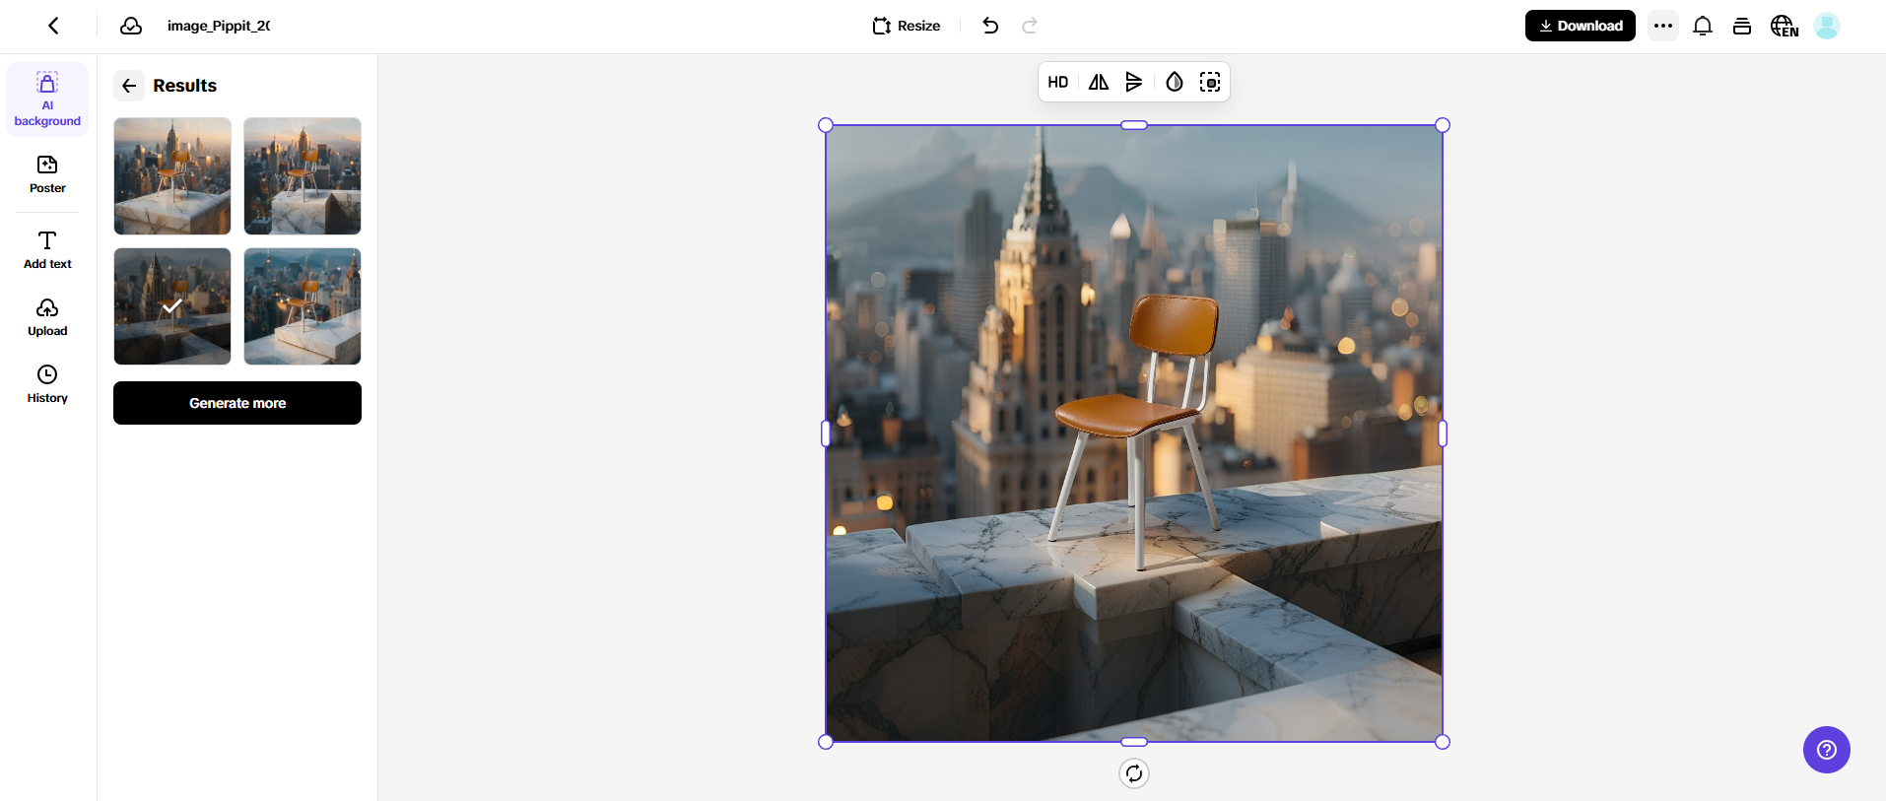Click the HD upscale icon
Image resolution: width=1886 pixels, height=801 pixels.
(x=1057, y=83)
